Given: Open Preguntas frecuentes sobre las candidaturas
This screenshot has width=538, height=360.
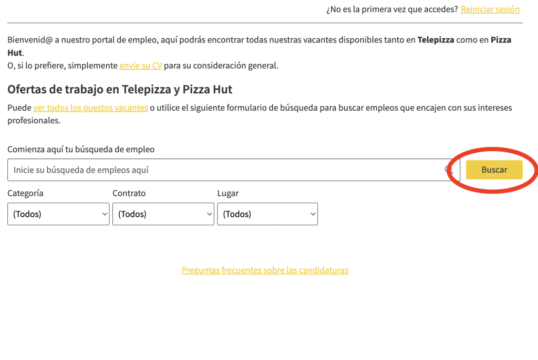Looking at the screenshot, I should (265, 270).
